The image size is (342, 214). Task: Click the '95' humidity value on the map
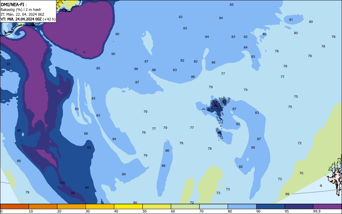click(x=19, y=131)
